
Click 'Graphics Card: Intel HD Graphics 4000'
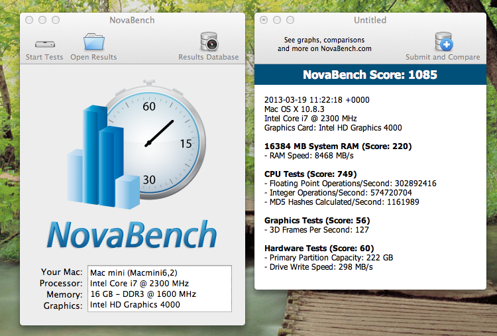pos(333,128)
